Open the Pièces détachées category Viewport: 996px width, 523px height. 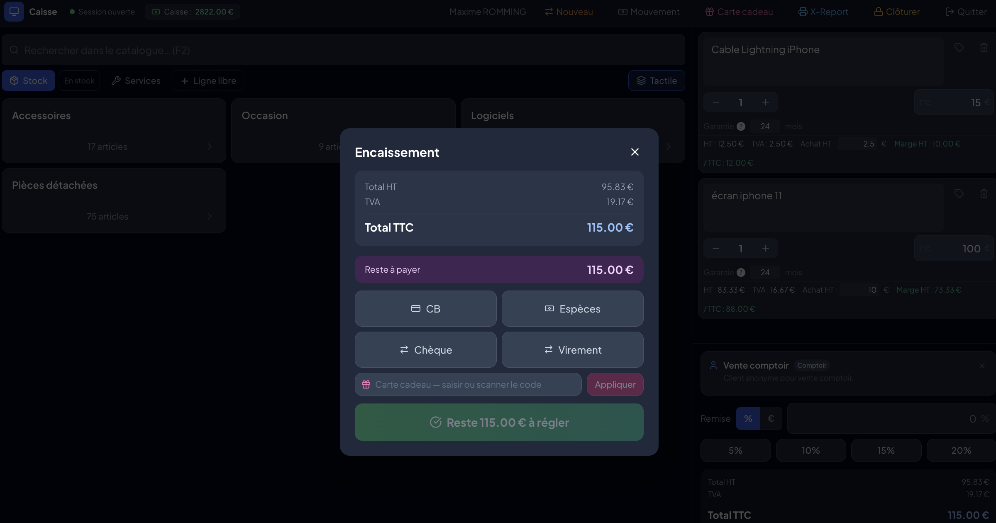114,200
